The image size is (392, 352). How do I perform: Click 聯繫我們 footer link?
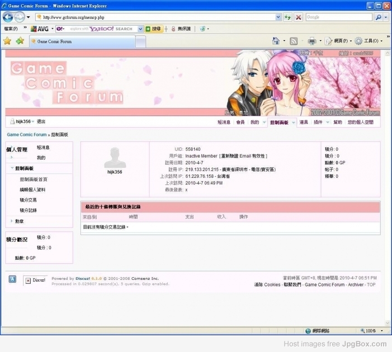[x=292, y=285]
